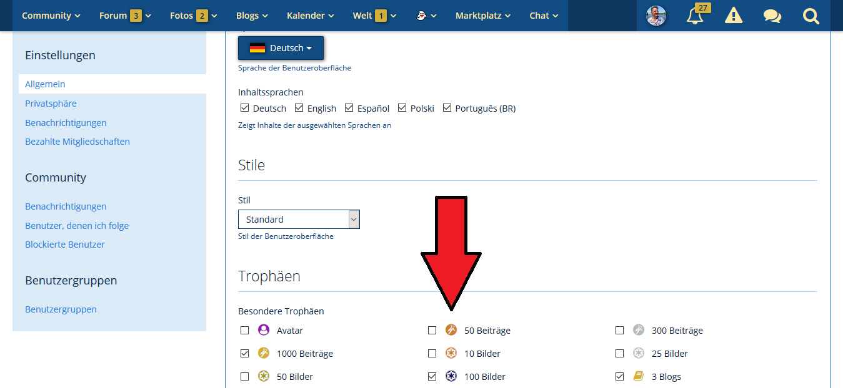The width and height of the screenshot is (843, 388).
Task: Open the notifications bell icon
Action: coord(694,16)
